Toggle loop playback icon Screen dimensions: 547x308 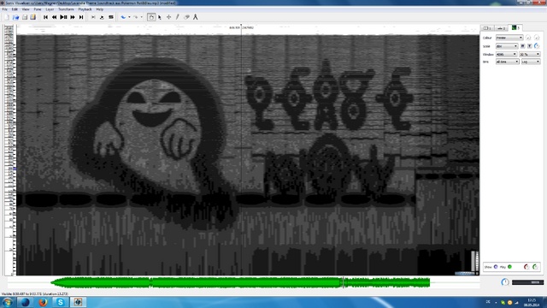pyautogui.click(x=102, y=17)
